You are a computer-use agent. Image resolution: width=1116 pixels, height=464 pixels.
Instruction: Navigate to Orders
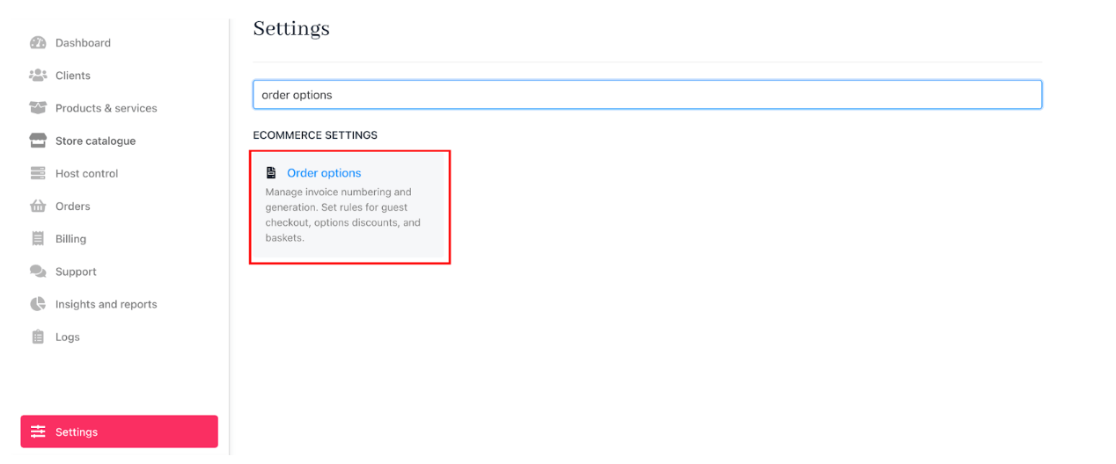click(73, 206)
